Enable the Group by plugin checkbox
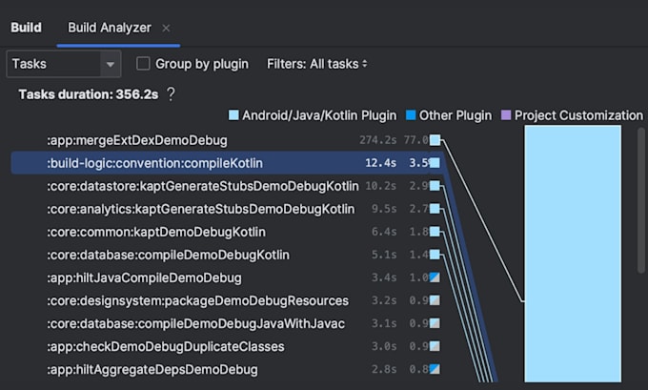The height and width of the screenshot is (390, 648). tap(143, 64)
